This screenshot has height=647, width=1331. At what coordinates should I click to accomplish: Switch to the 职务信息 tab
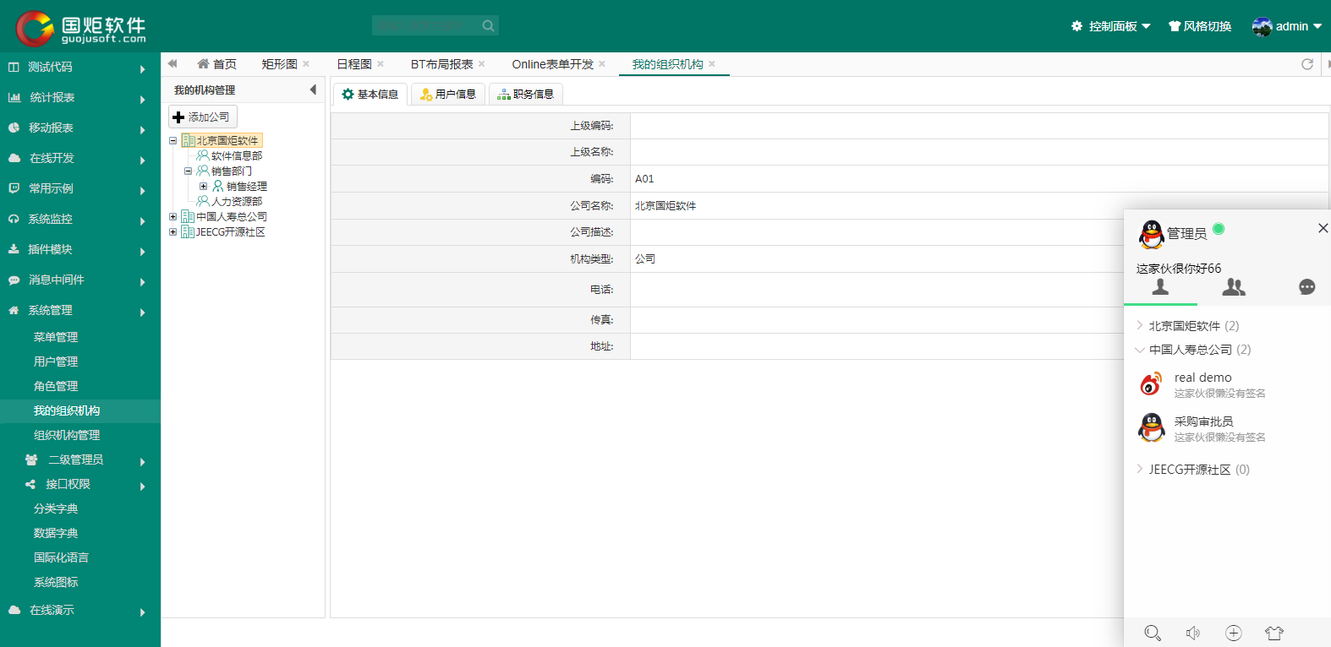tap(526, 94)
